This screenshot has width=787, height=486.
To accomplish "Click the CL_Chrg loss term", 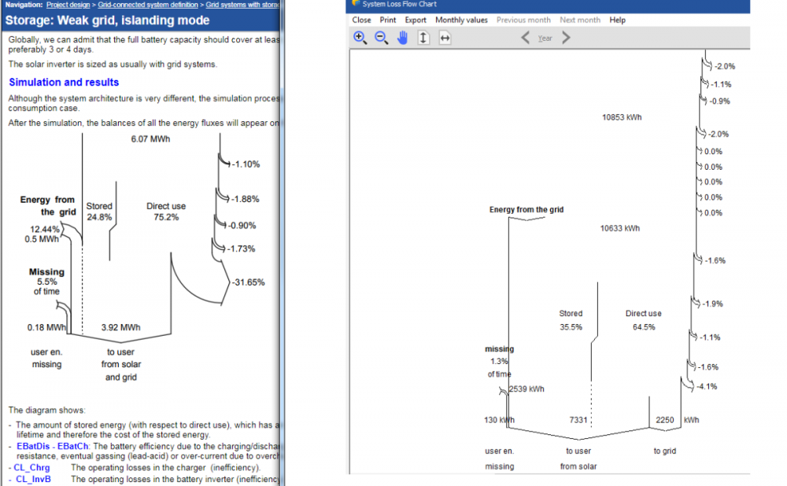I will pos(32,468).
